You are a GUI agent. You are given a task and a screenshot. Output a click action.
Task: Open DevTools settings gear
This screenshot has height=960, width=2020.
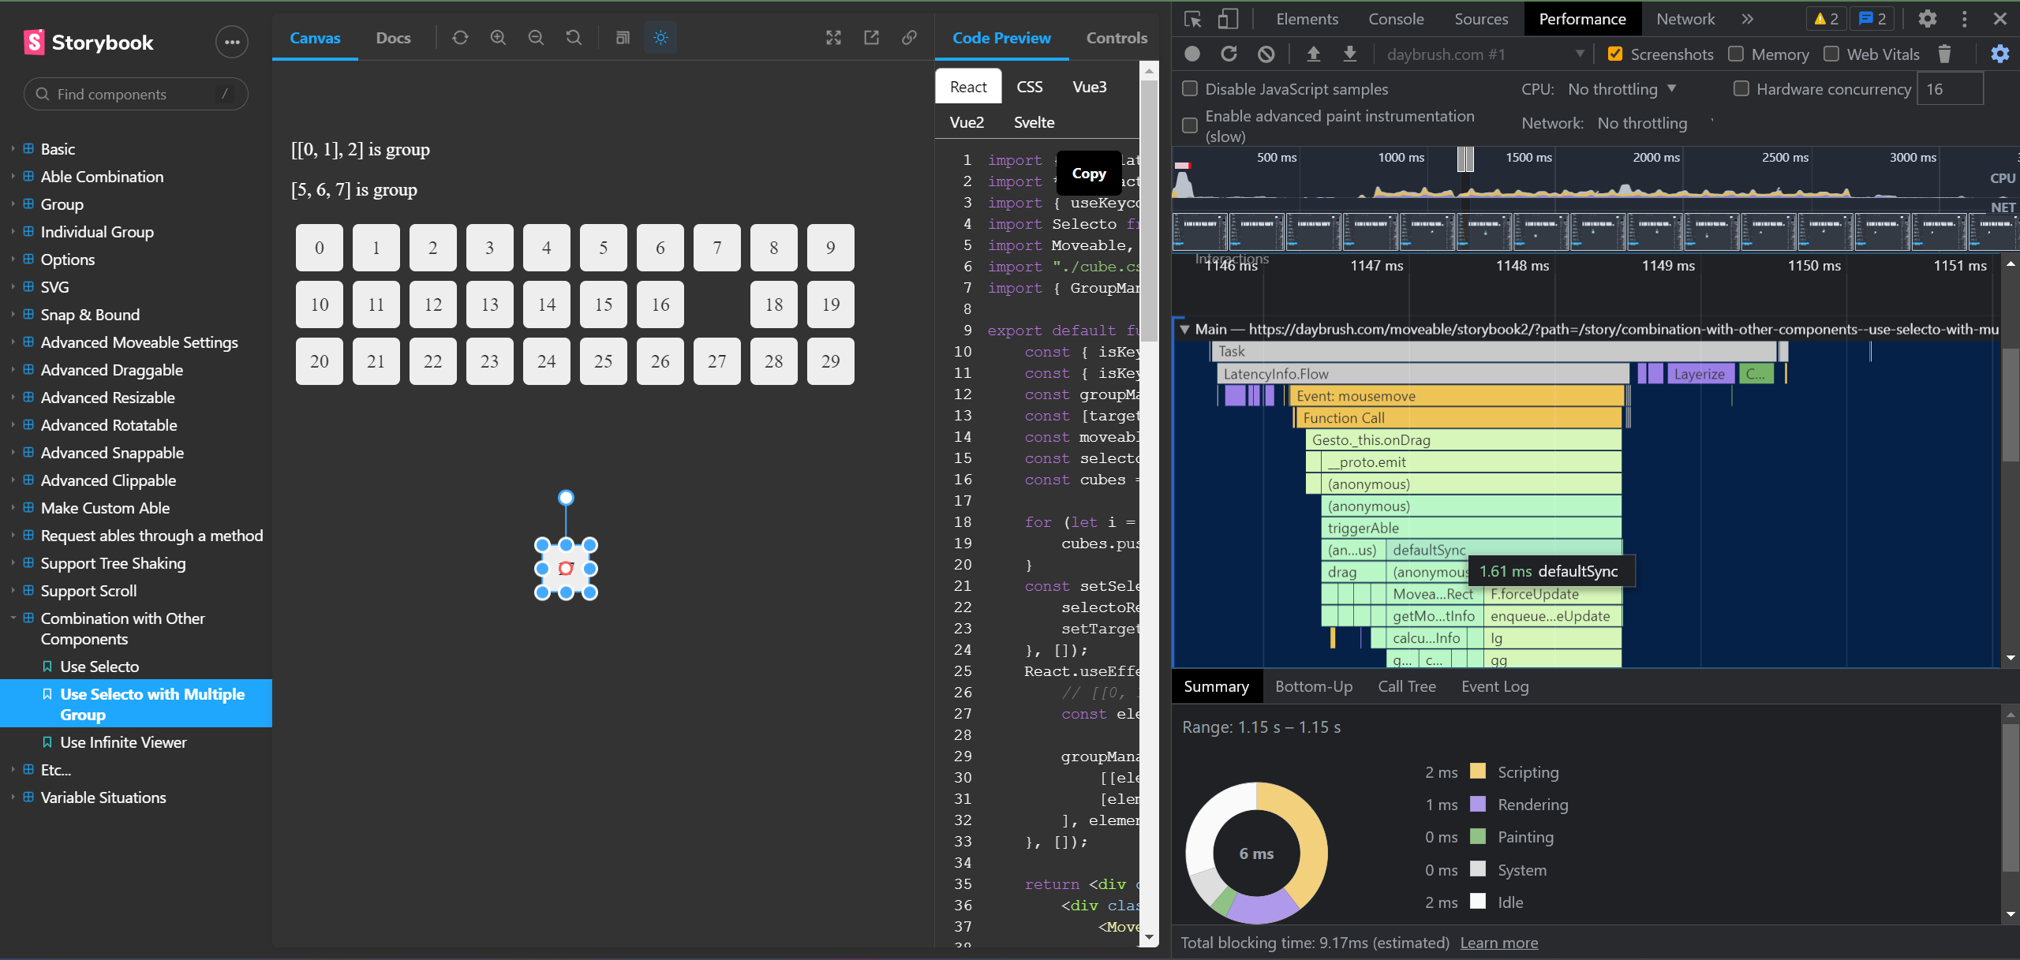pos(1927,19)
